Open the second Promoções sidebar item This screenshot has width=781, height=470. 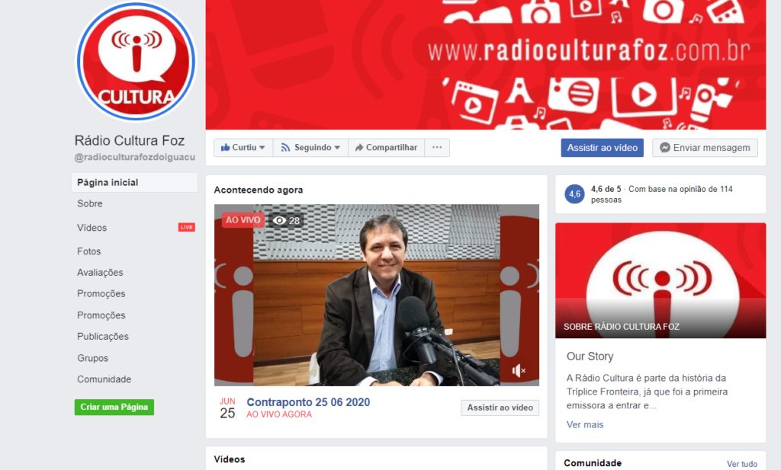click(101, 315)
